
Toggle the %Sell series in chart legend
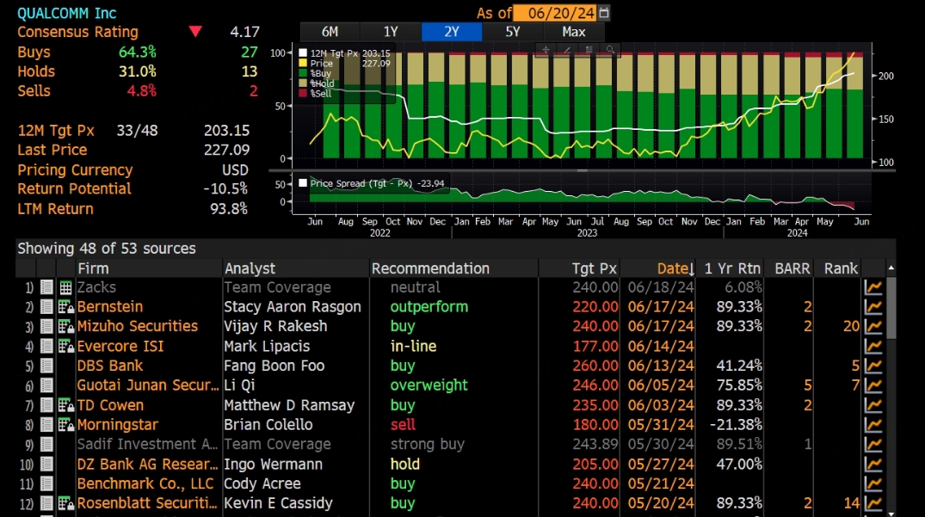303,93
